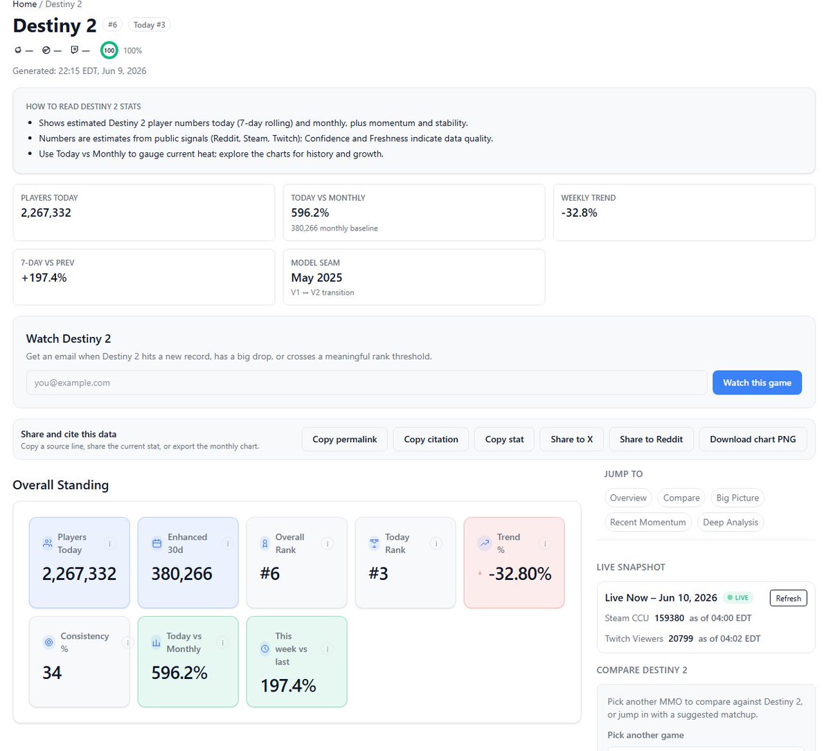The image size is (831, 751).
Task: Click the 7-Day vs Prev +197.4% value
Action: coord(44,278)
